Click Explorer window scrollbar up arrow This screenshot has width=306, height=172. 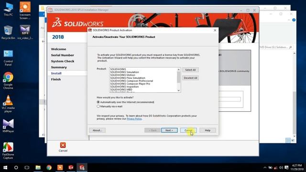295,53
